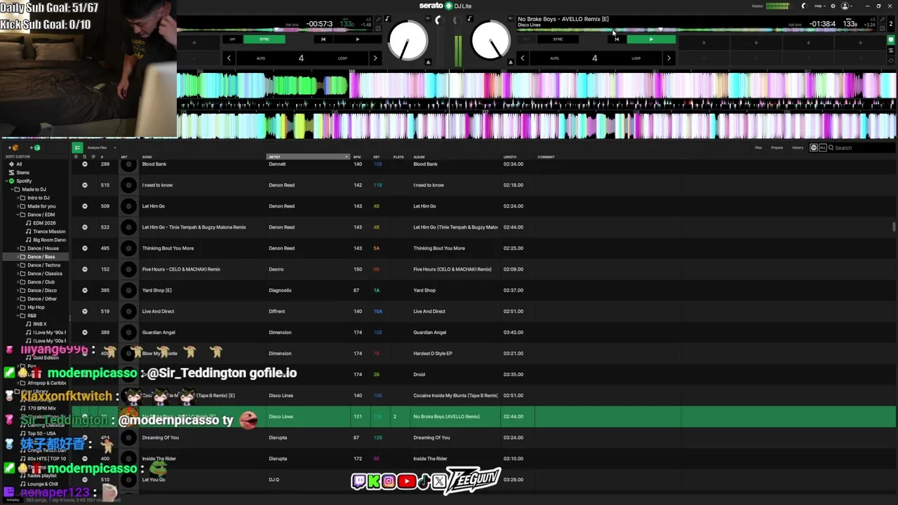Click the left deck edit grid pencil icon
Image resolution: width=898 pixels, height=505 pixels.
click(377, 20)
